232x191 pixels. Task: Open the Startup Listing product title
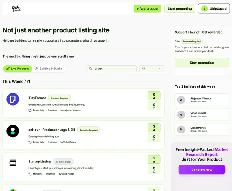click(x=40, y=162)
